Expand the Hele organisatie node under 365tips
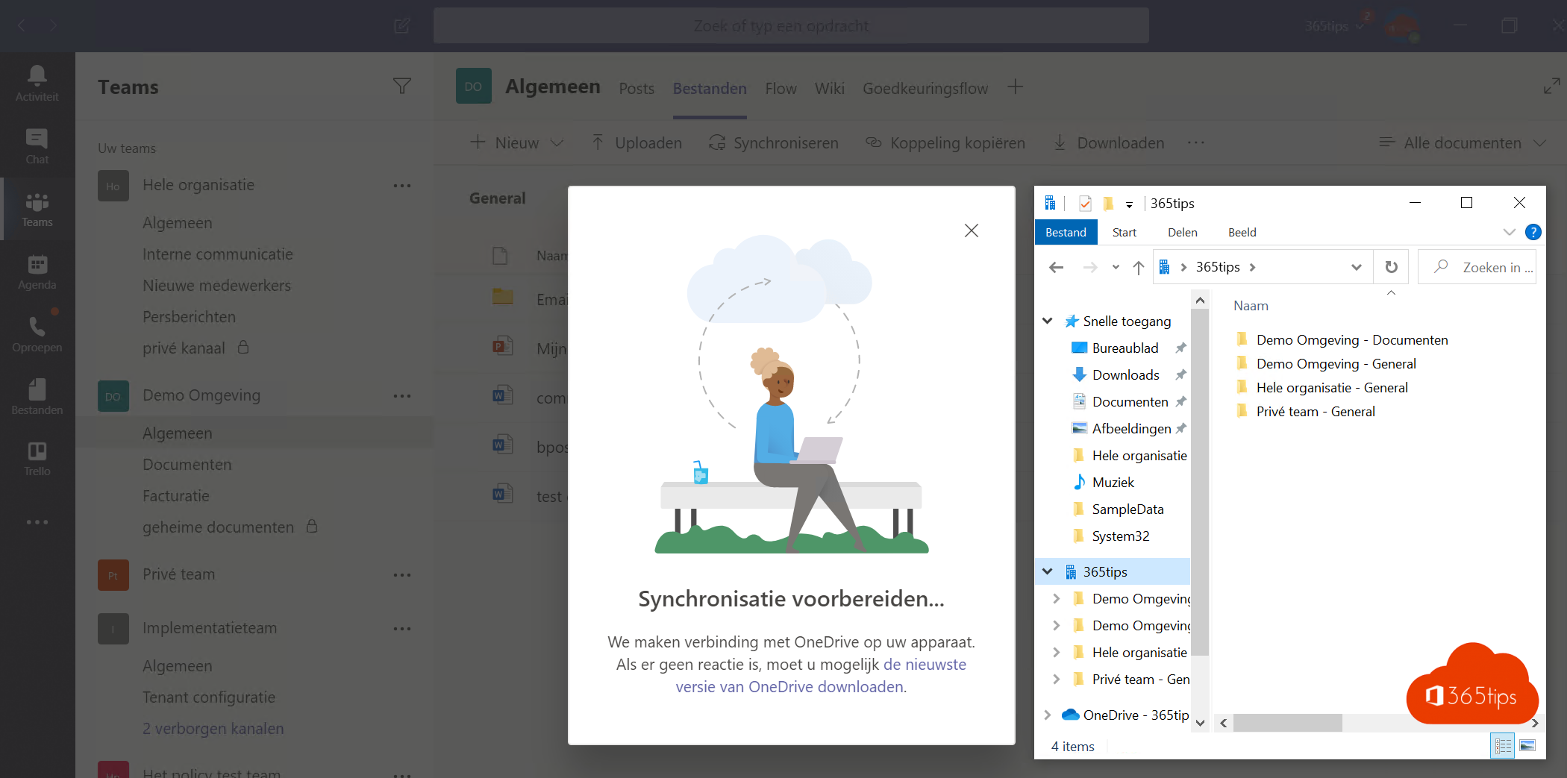The image size is (1567, 778). pos(1056,652)
